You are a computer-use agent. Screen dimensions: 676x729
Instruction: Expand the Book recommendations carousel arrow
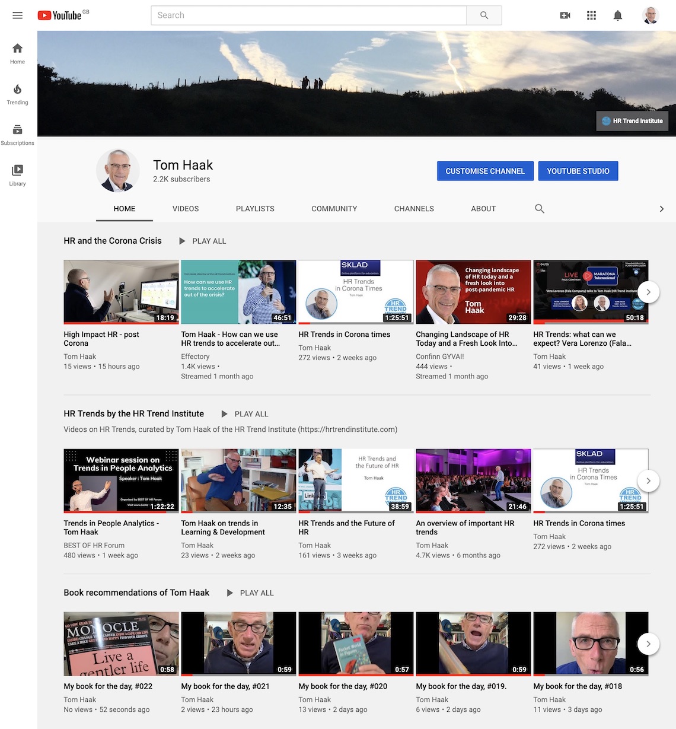648,644
